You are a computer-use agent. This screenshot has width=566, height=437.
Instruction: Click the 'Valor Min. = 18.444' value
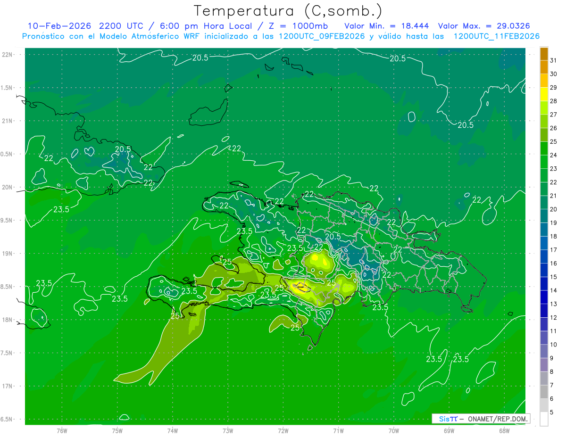coord(387,25)
